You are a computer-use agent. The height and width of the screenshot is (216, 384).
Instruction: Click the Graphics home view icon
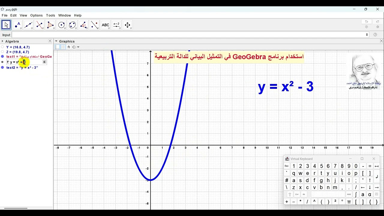pos(69,47)
